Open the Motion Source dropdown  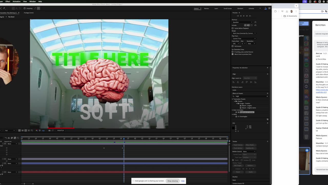click(x=249, y=151)
